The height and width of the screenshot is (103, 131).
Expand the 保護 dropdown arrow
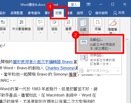point(98,33)
